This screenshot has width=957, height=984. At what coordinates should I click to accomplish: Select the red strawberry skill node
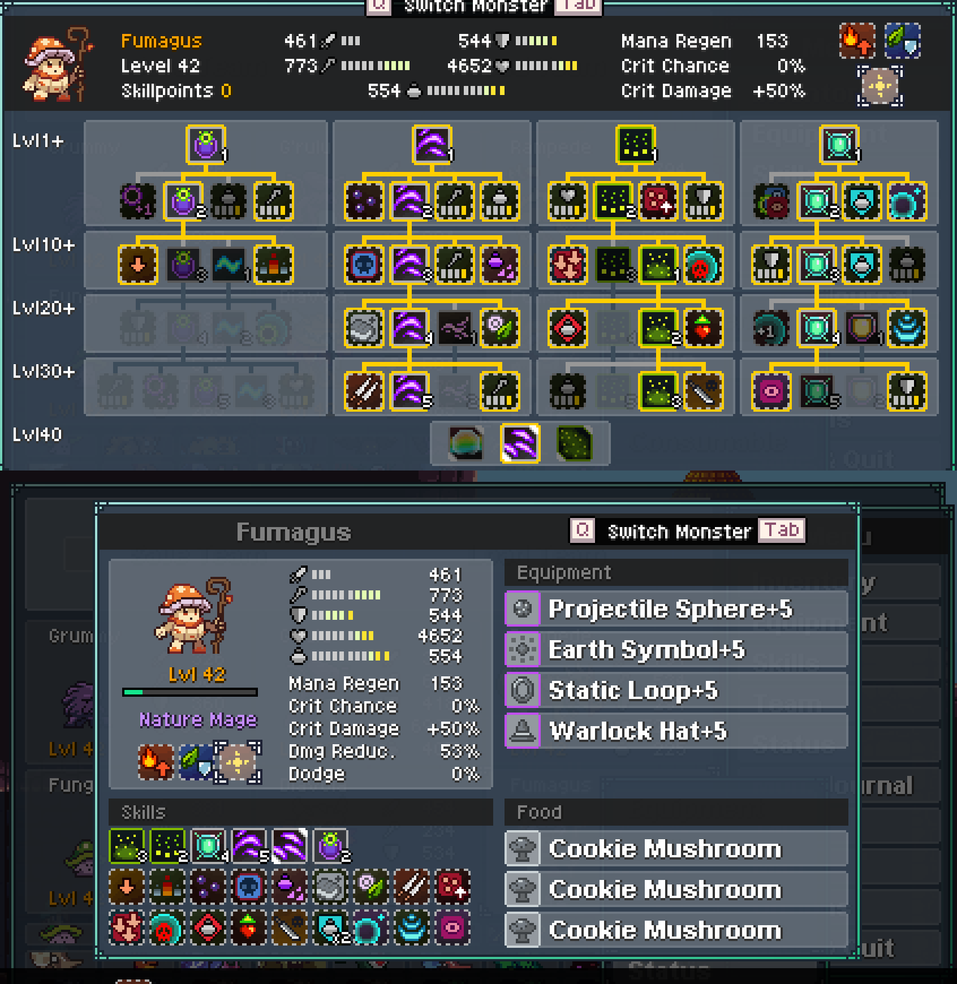click(703, 327)
